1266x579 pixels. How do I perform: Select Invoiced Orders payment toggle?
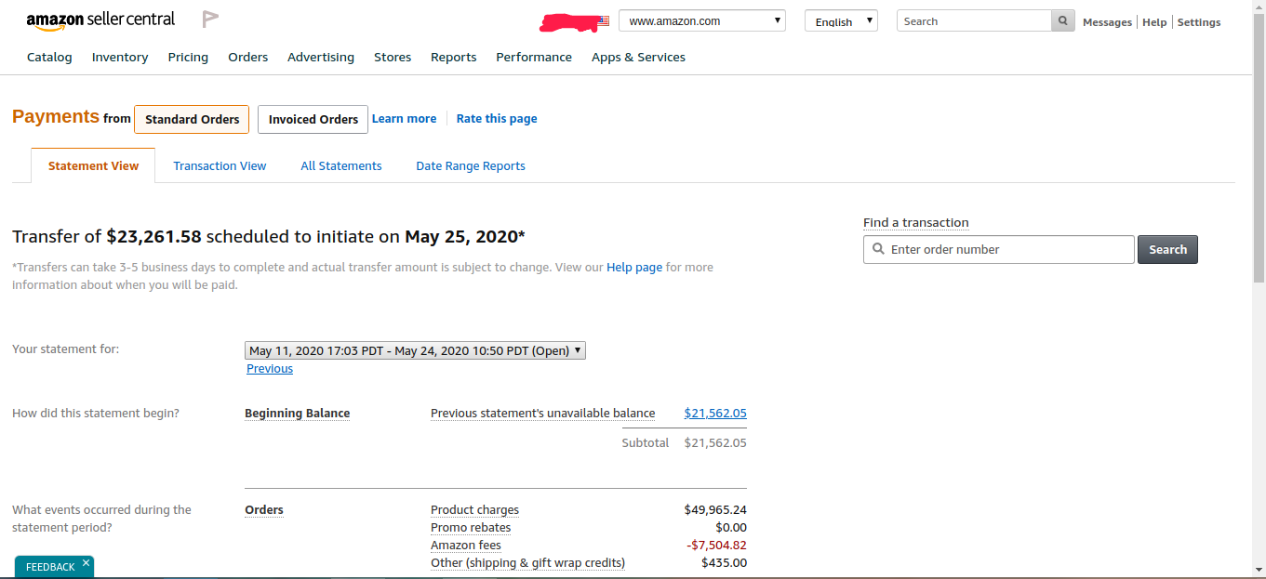pyautogui.click(x=313, y=119)
